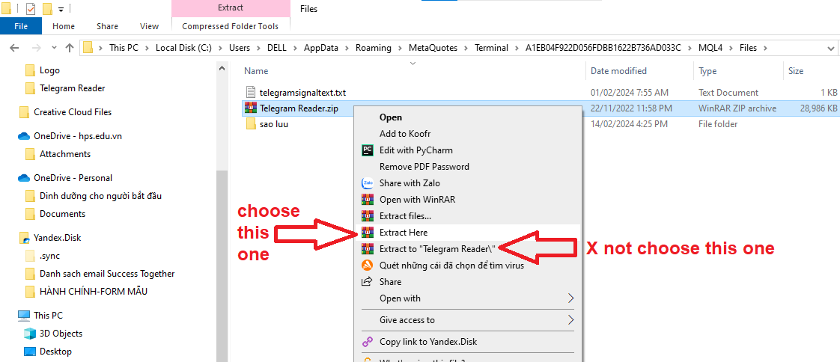Click the 3D Objects icon

click(x=30, y=334)
